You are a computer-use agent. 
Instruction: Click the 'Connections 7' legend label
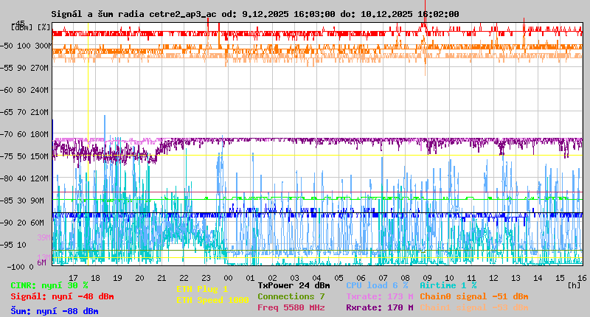(x=291, y=296)
